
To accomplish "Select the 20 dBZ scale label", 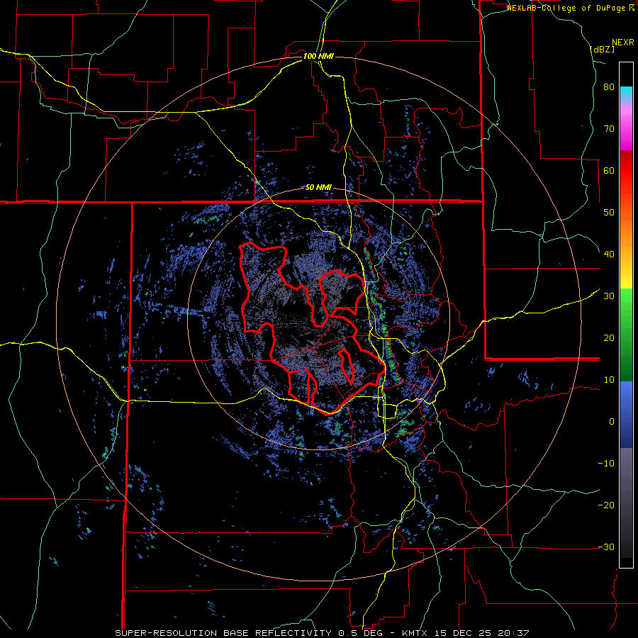I will point(609,338).
